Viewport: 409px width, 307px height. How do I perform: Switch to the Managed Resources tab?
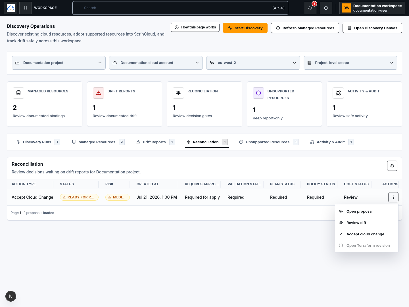[x=98, y=142]
